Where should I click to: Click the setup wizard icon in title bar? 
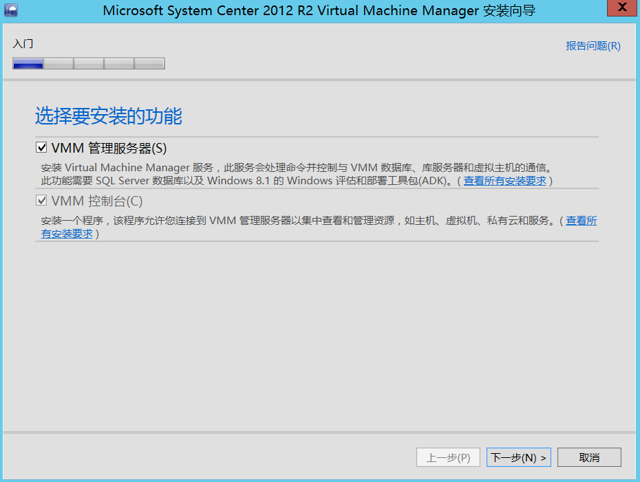click(11, 10)
